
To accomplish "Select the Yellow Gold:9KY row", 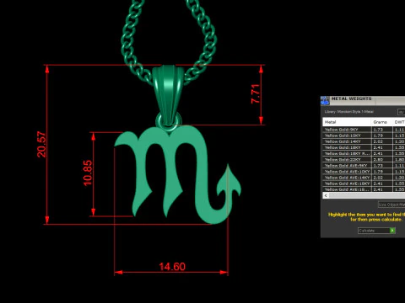I will tap(364, 130).
